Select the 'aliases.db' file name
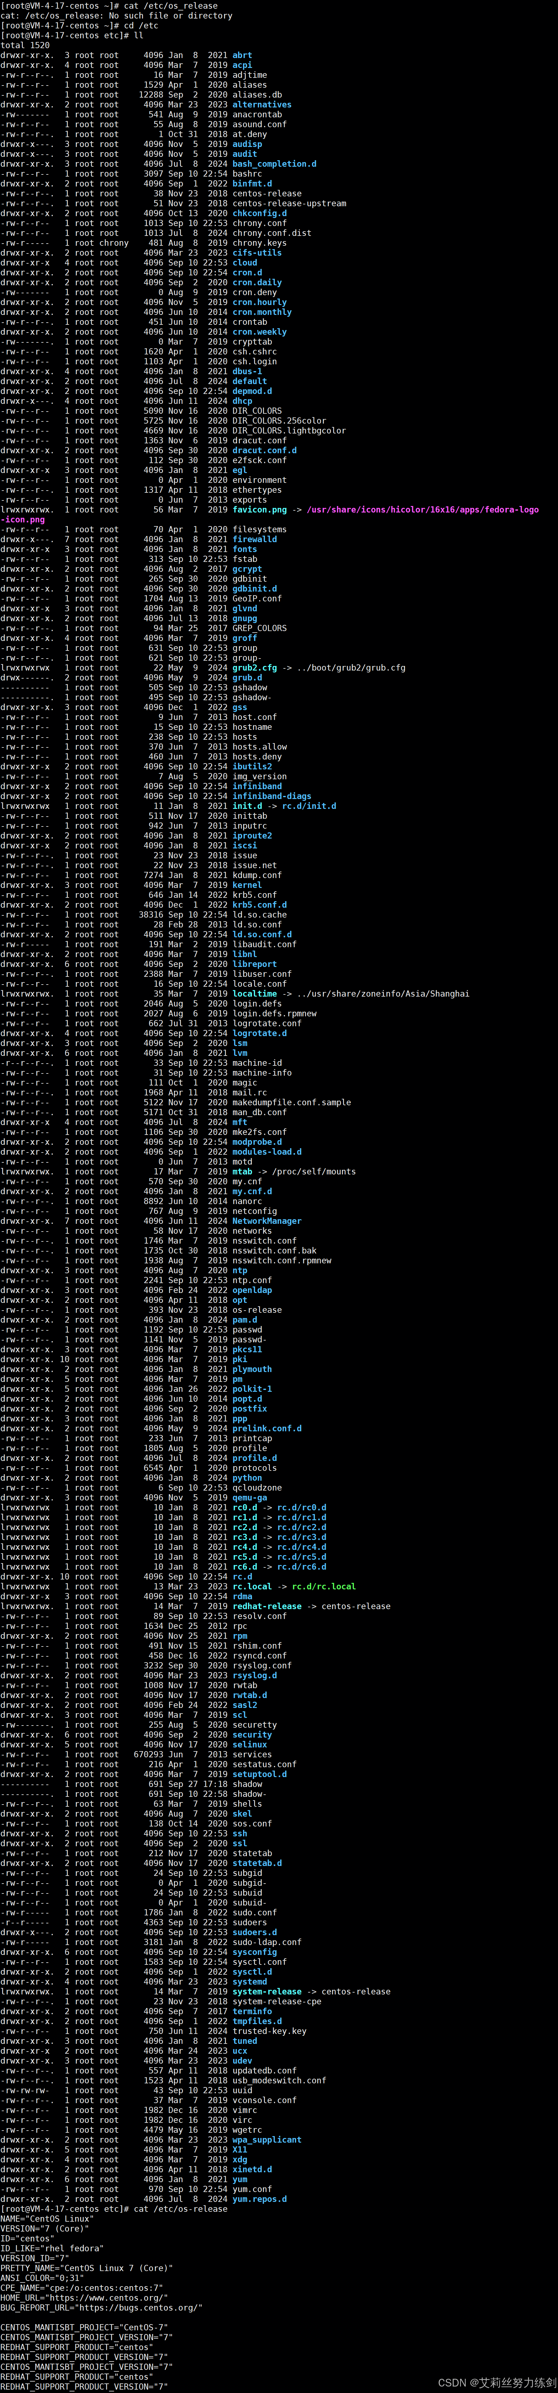The image size is (558, 2393). point(257,95)
